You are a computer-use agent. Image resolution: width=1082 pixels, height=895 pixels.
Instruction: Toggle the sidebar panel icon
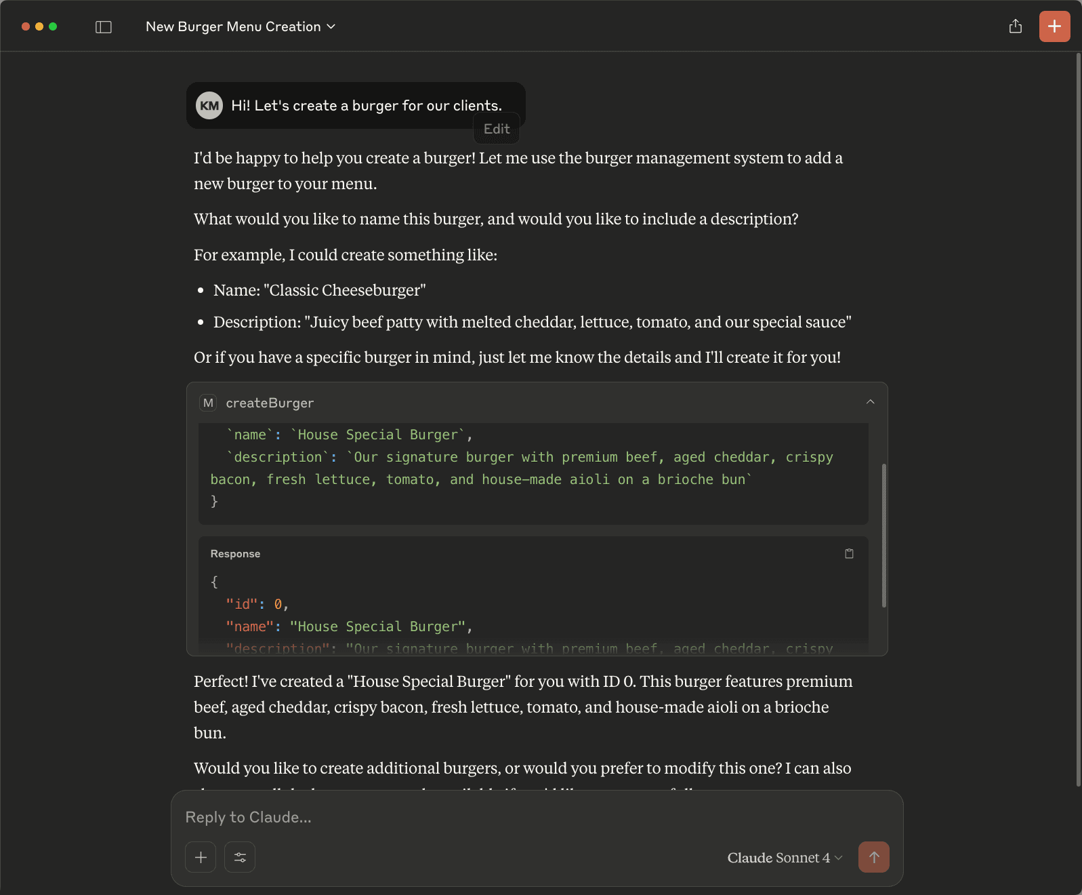pos(104,27)
